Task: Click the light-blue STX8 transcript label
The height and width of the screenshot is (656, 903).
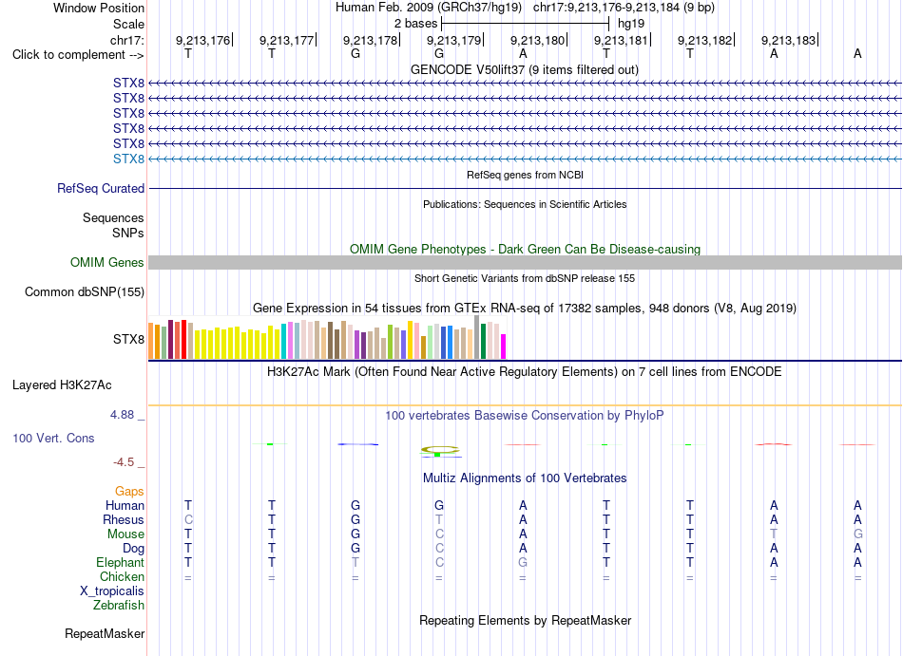Action: [x=128, y=159]
